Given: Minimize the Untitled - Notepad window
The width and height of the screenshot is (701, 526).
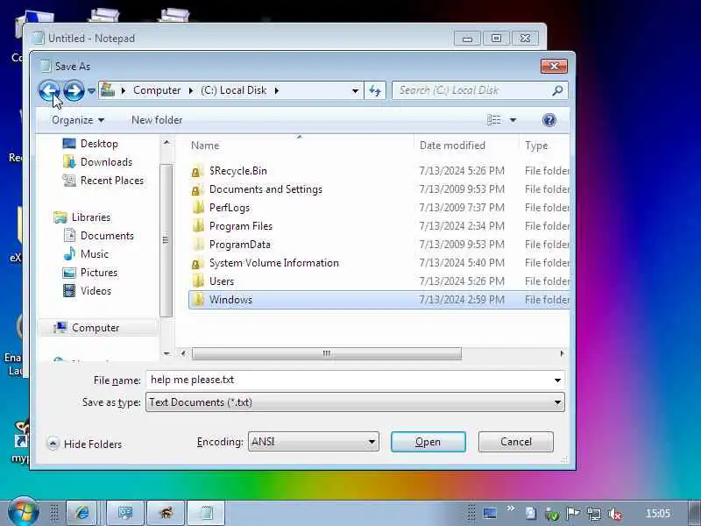Looking at the screenshot, I should [467, 39].
